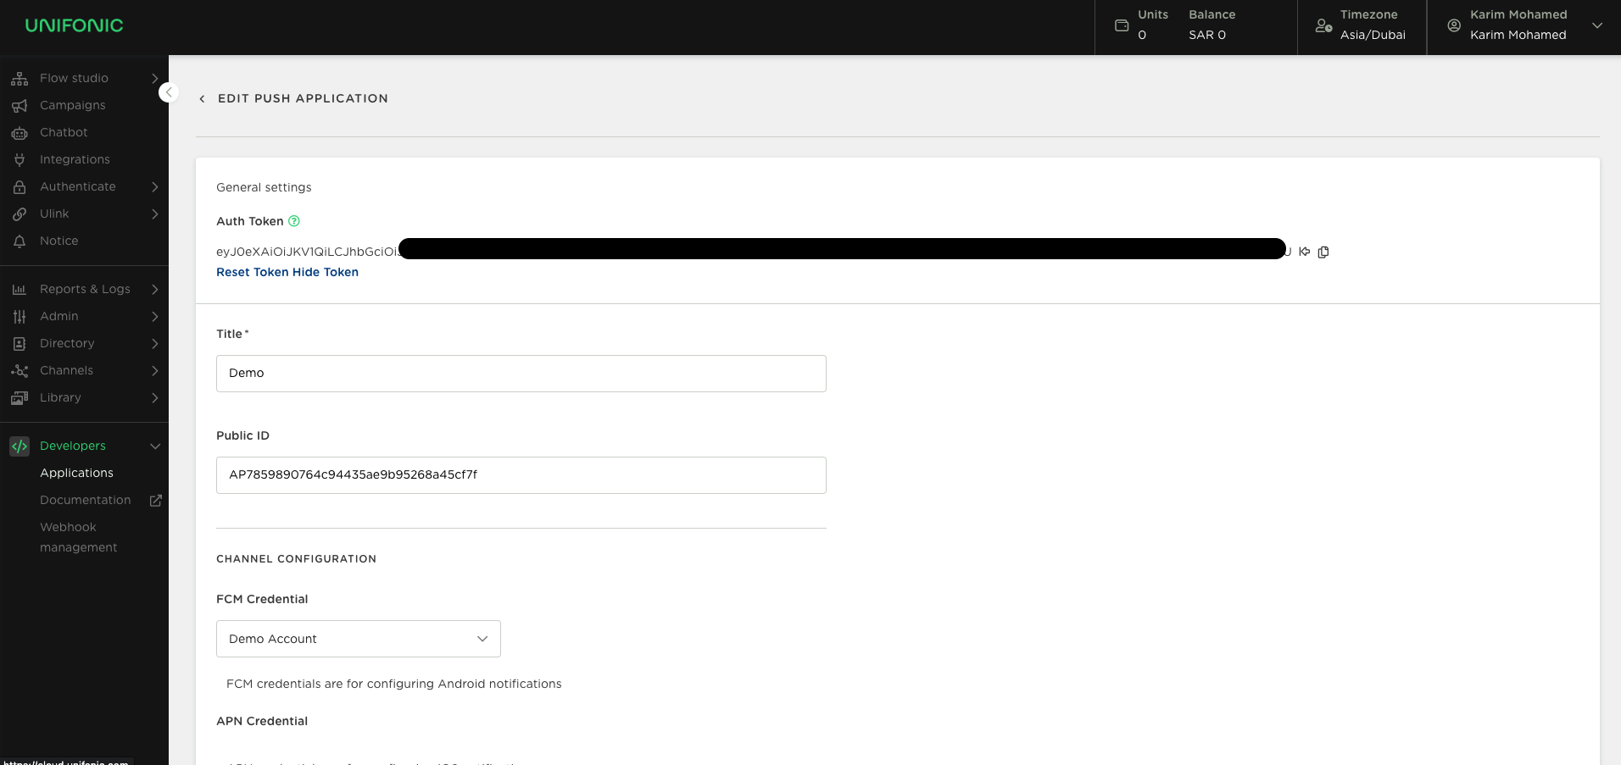Expand the Reports & Logs submenu arrow
The width and height of the screenshot is (1621, 765).
pos(155,289)
